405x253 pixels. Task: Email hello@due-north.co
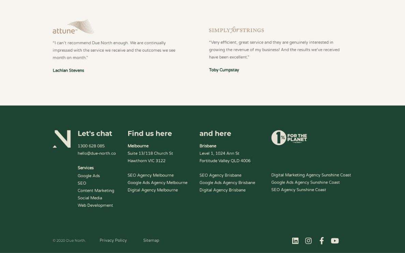click(x=96, y=153)
